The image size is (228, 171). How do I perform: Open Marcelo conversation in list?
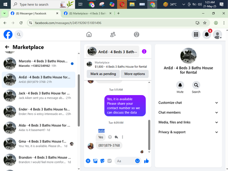point(38,64)
